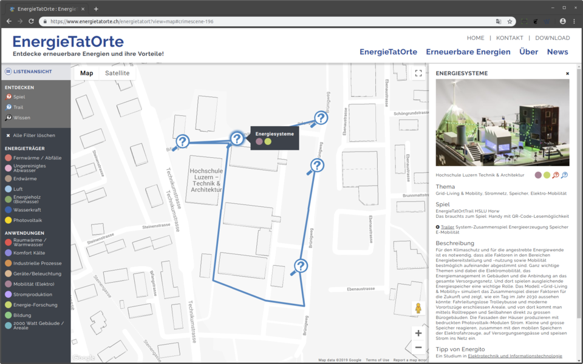Click the Energiesysteme map tooltip
583x364 pixels.
coord(274,138)
